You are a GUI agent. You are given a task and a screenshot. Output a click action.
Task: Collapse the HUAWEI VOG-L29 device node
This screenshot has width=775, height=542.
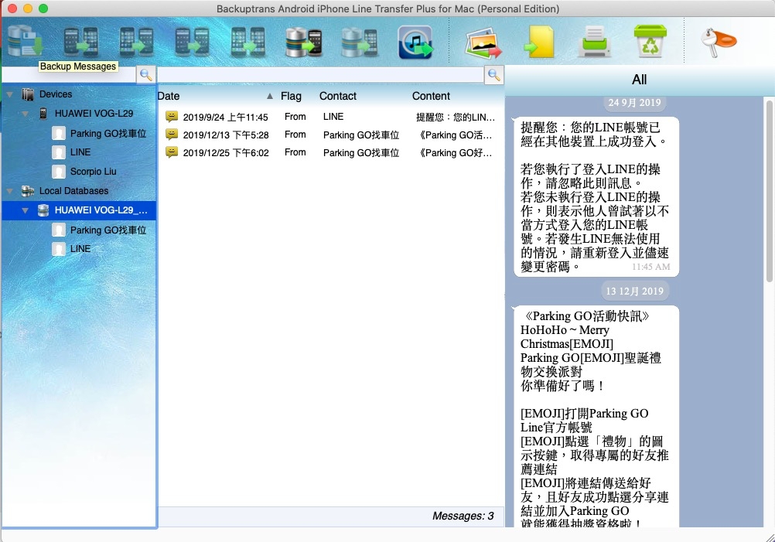pos(25,114)
